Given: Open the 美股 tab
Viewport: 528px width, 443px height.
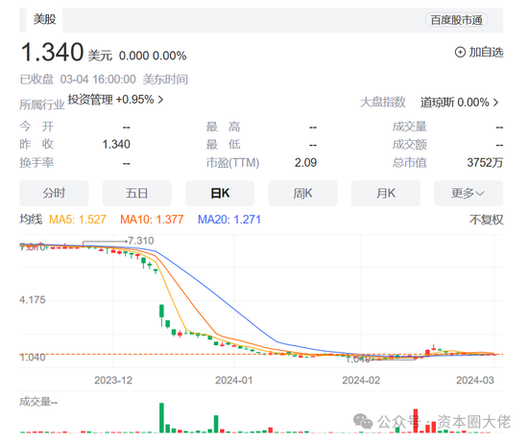Looking at the screenshot, I should [x=45, y=19].
